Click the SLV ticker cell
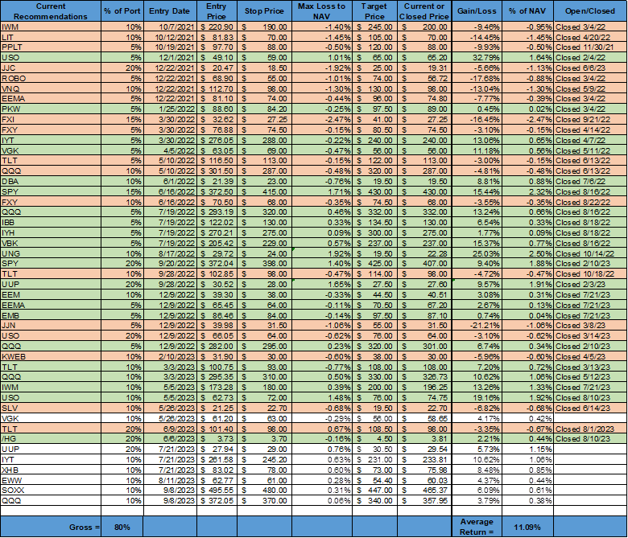 click(51, 408)
